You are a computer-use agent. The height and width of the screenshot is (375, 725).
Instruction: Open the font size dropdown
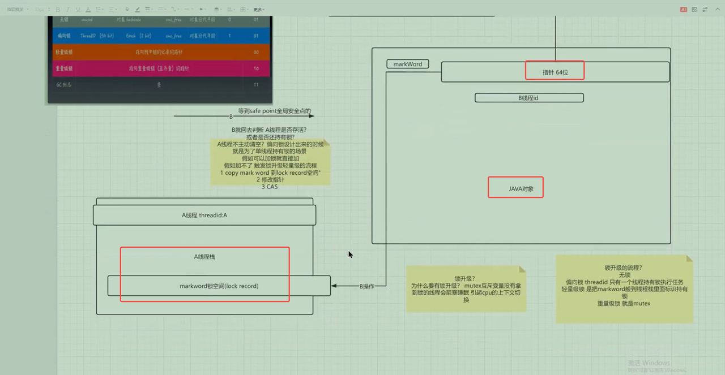(42, 10)
